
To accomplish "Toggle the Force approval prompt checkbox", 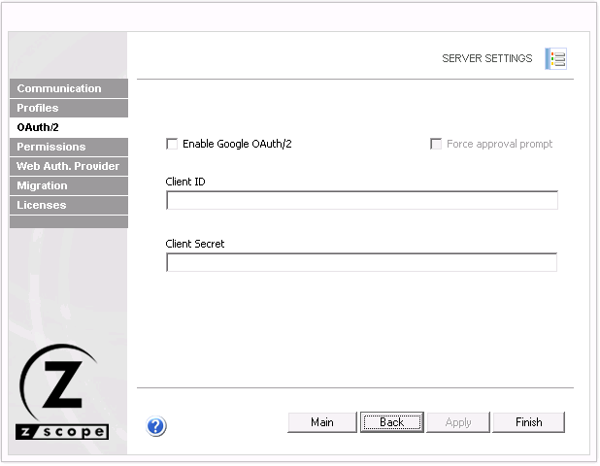I will 437,144.
